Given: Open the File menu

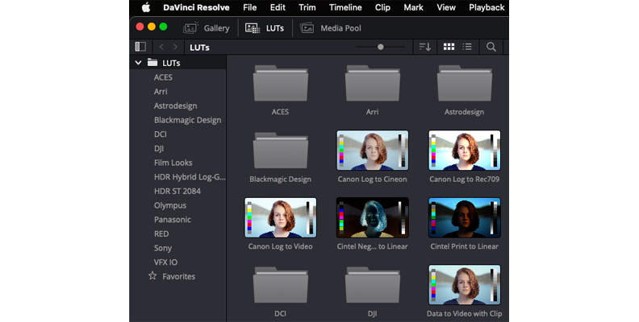Looking at the screenshot, I should click(x=250, y=7).
